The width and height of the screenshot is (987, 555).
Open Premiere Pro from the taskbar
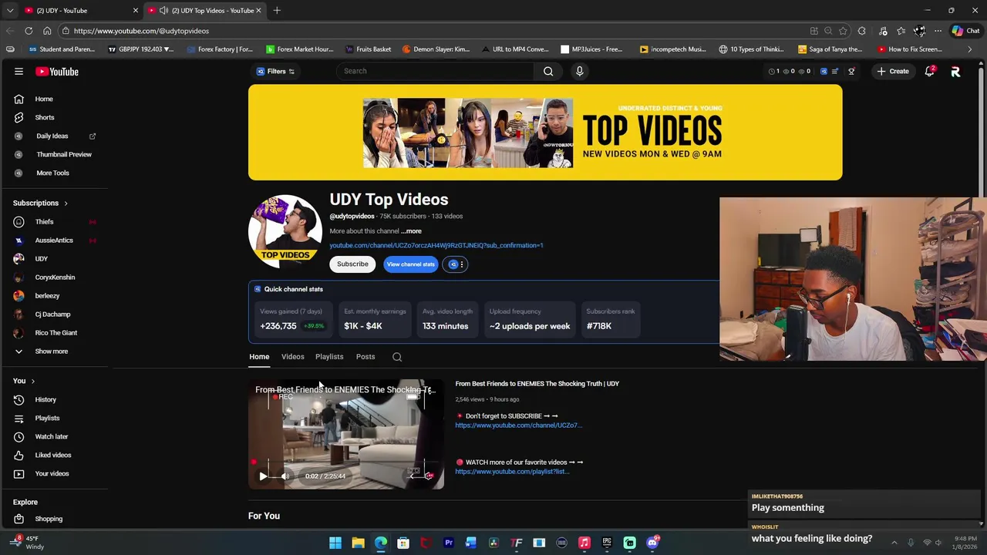click(448, 543)
